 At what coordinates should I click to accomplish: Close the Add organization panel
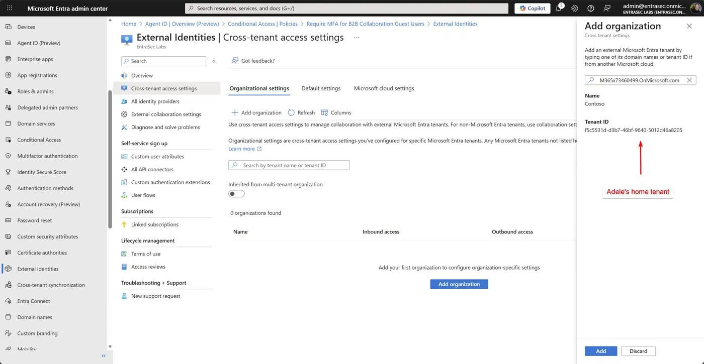689,26
